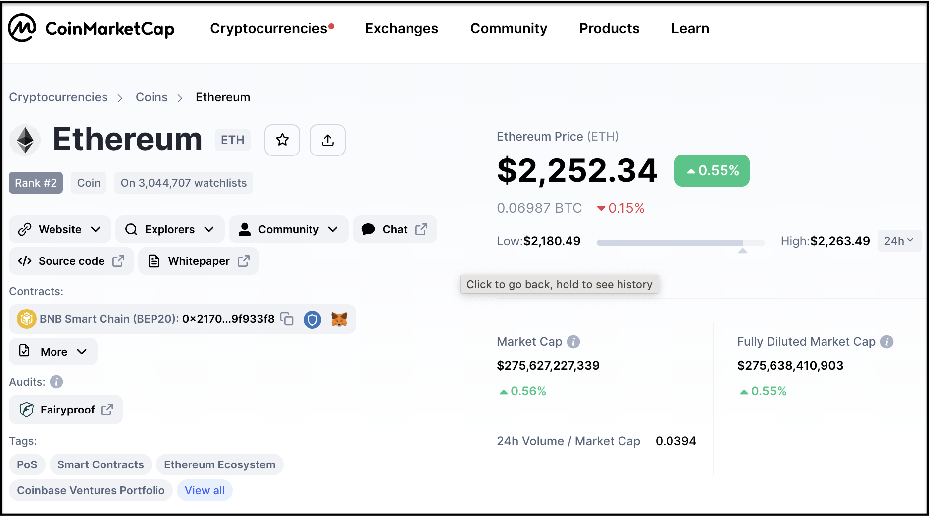Expand the Website dropdown
The height and width of the screenshot is (516, 929).
point(60,229)
